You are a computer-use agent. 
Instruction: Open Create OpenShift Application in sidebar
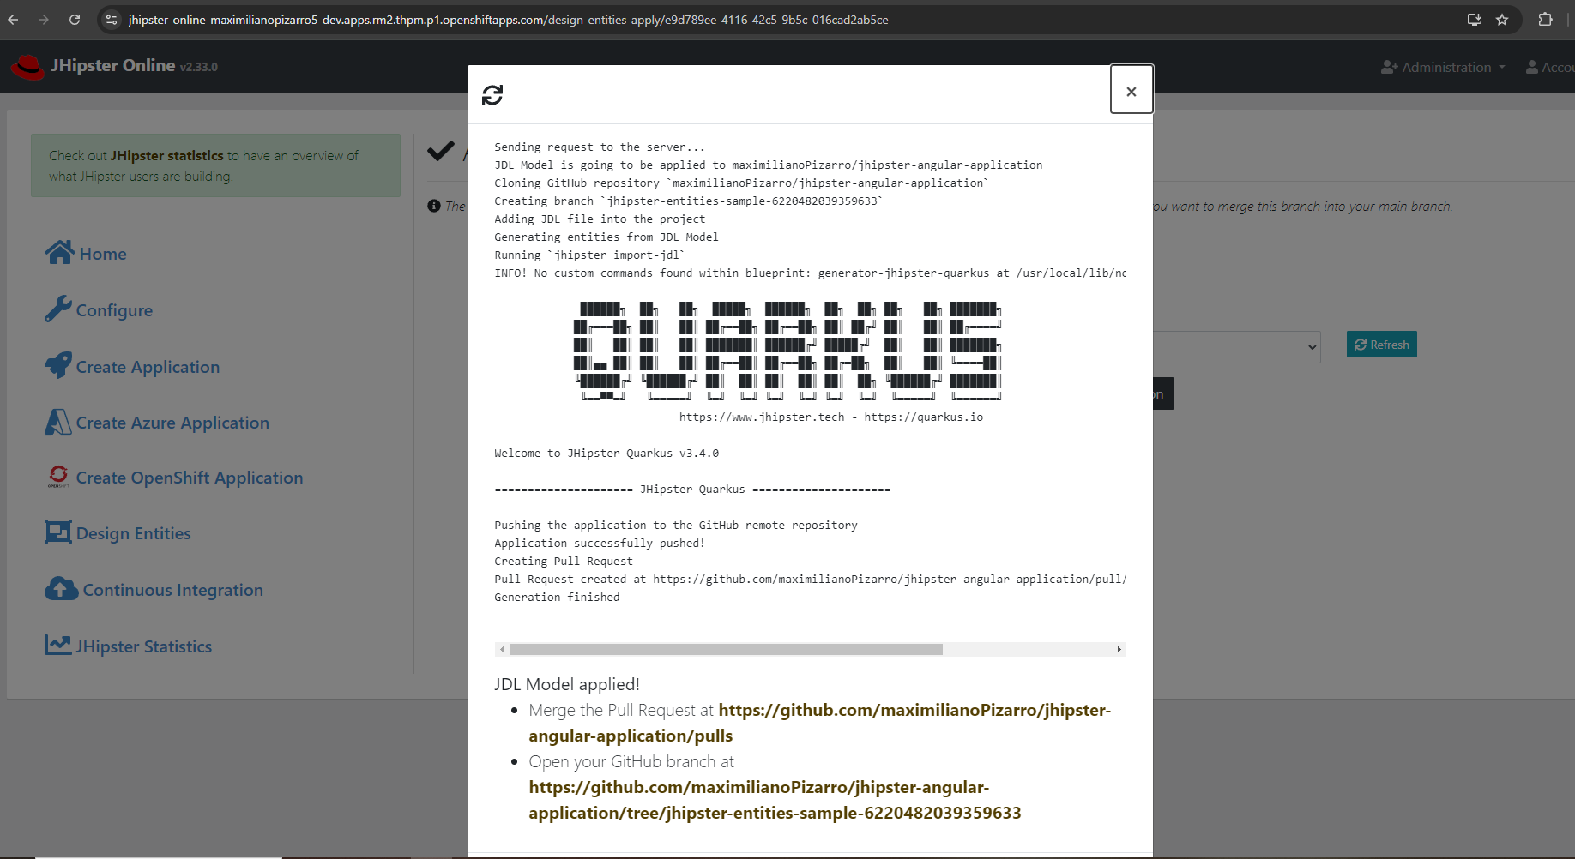[x=190, y=478]
